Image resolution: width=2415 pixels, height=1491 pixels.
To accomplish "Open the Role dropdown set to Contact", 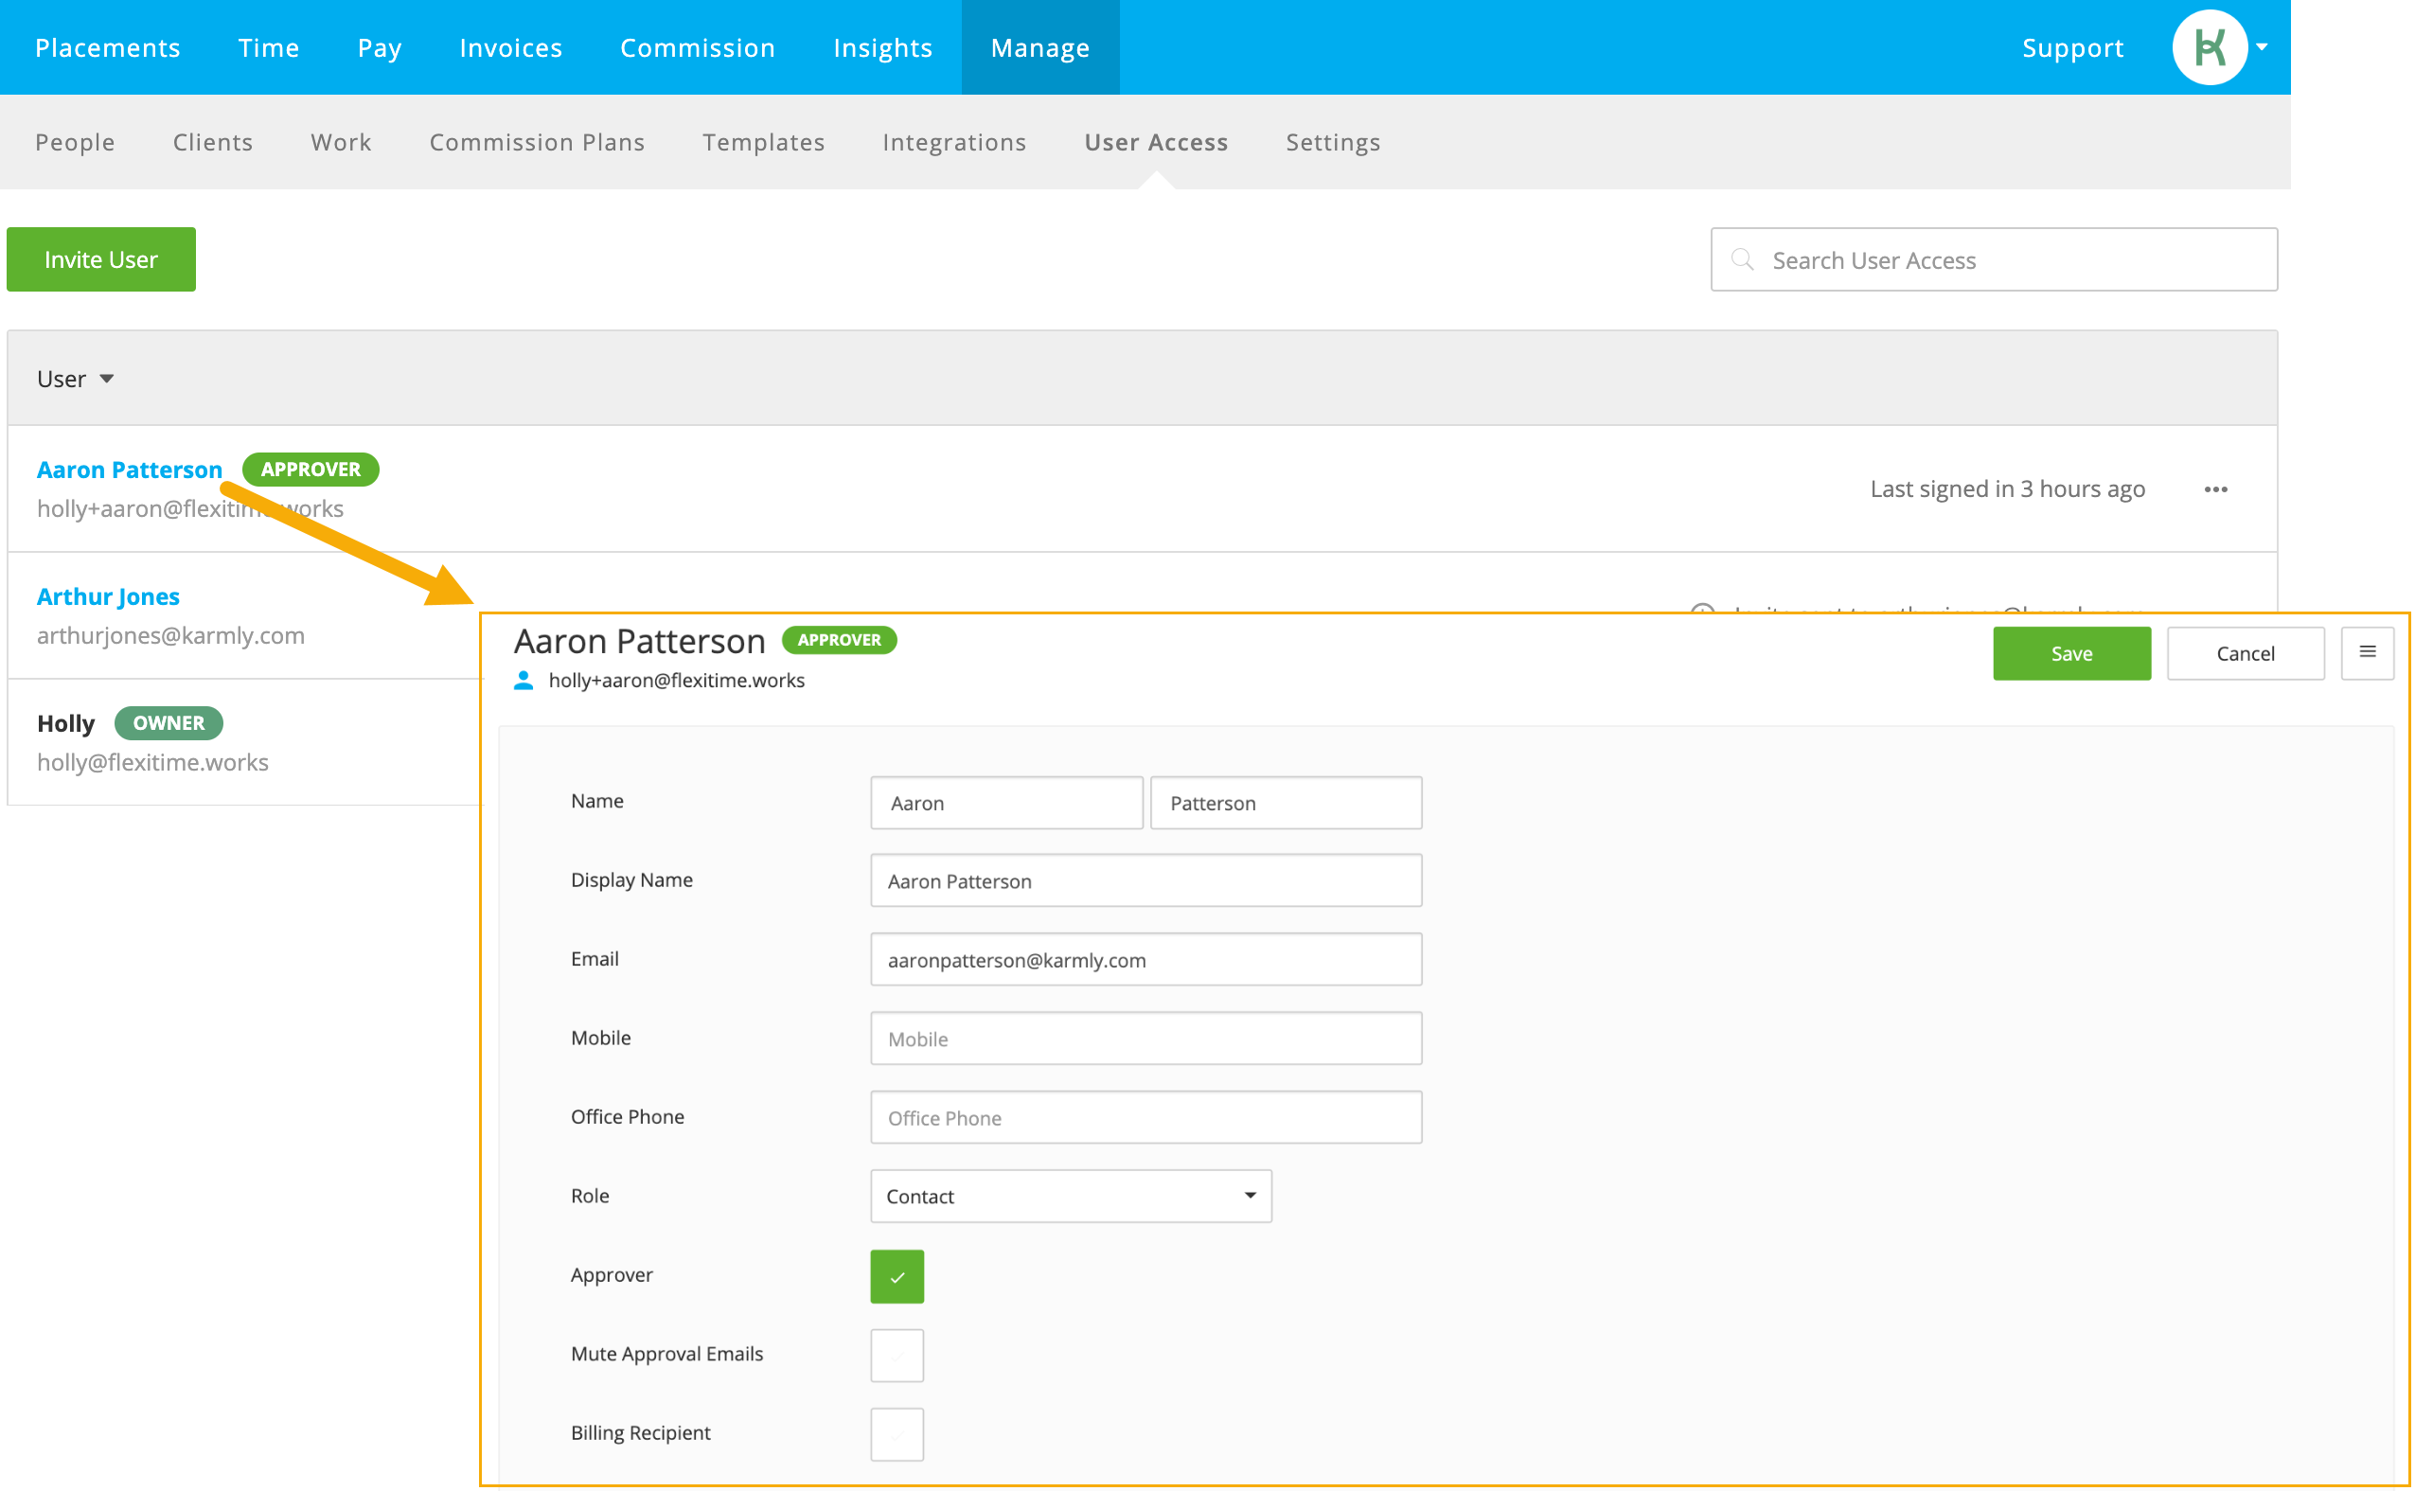I will (x=1071, y=1197).
